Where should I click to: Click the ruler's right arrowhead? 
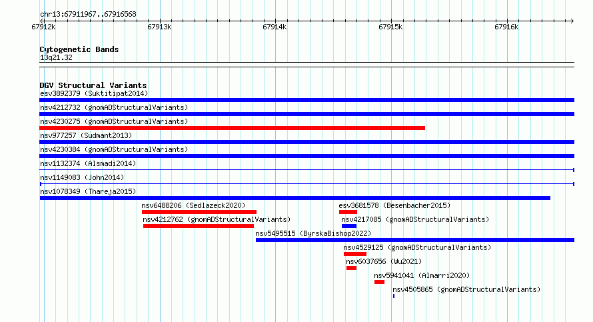coord(572,21)
